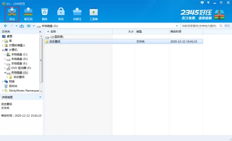Select StickyNotes Namespace tree item

(x=24, y=91)
